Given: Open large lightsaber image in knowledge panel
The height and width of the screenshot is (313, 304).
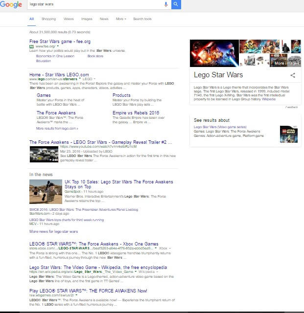Looking at the screenshot, I should [x=214, y=53].
